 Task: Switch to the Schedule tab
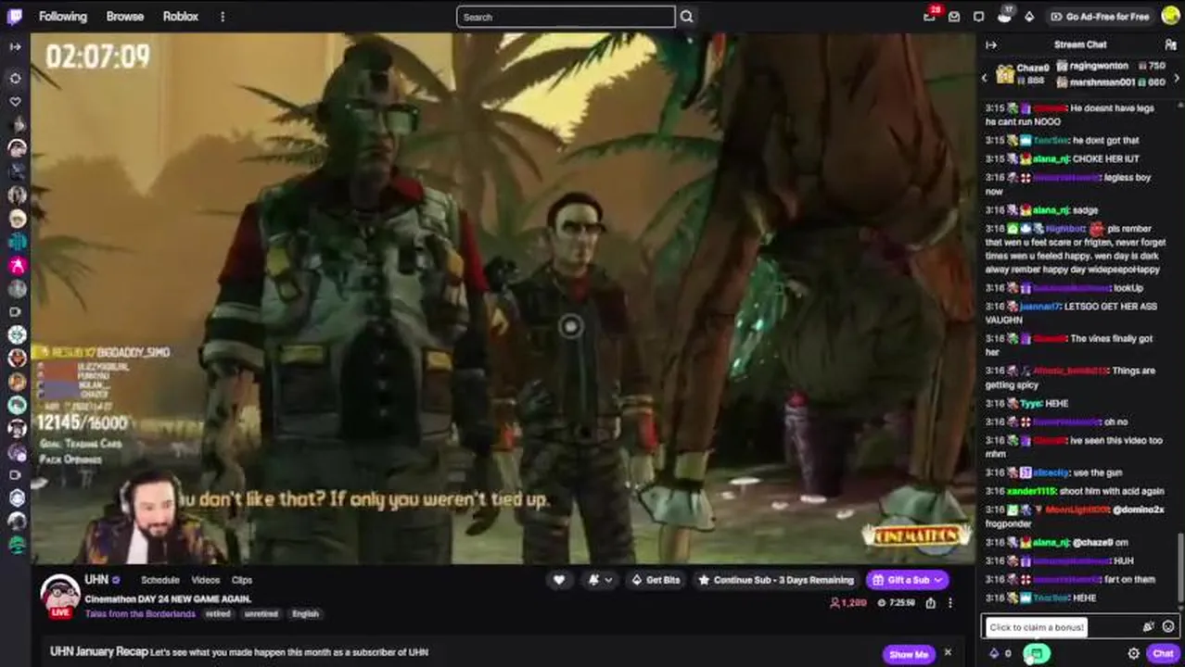click(x=159, y=580)
